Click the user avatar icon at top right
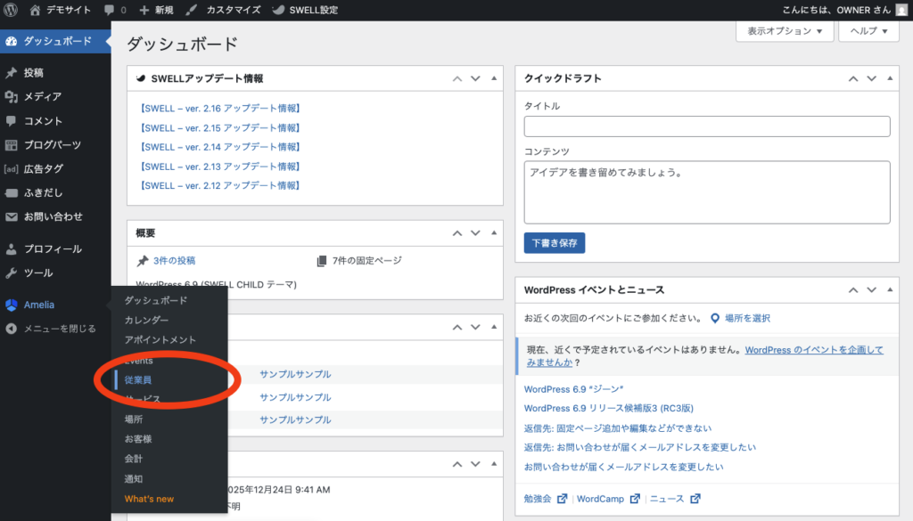This screenshot has width=913, height=521. pyautogui.click(x=901, y=9)
